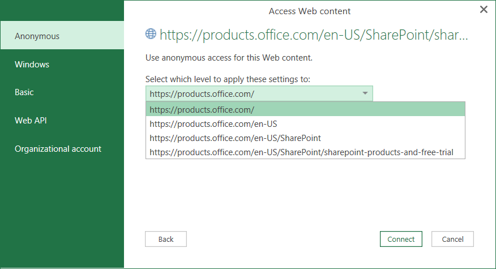496x269 pixels.
Task: Click the Connect button
Action: coord(401,239)
